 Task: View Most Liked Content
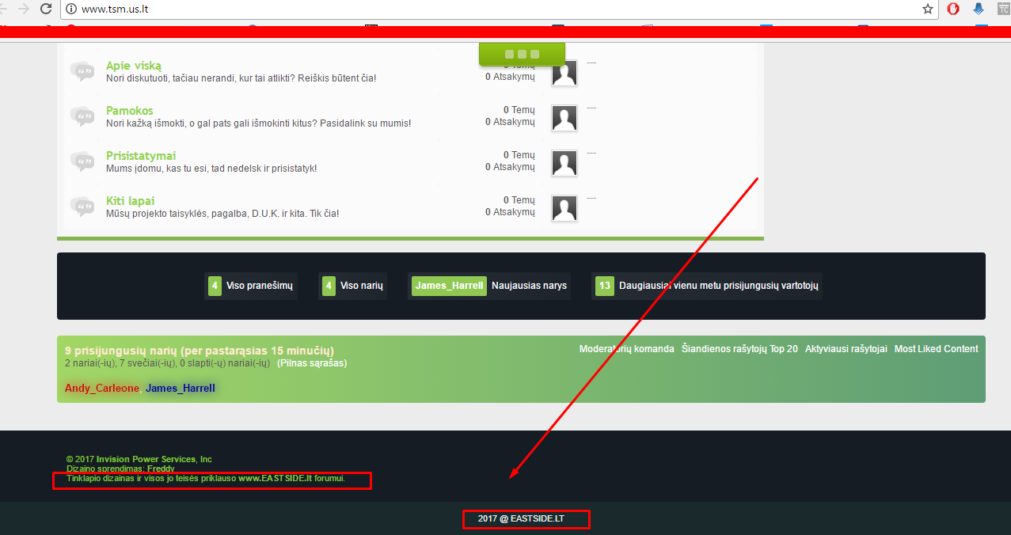point(936,349)
